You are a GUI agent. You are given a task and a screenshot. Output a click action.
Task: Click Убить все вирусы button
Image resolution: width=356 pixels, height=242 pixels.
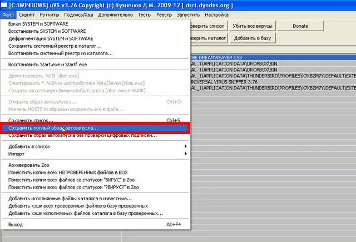click(x=252, y=26)
